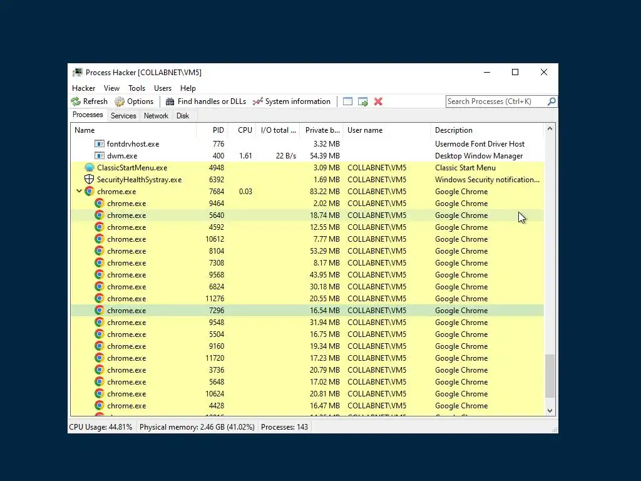Click Processes: 143 status entry

click(285, 427)
